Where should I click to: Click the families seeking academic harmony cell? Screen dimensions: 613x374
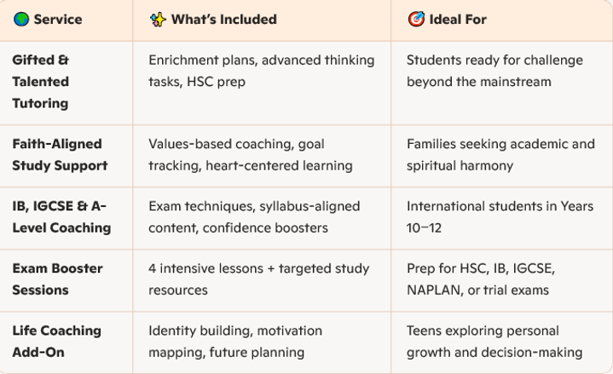(x=502, y=156)
